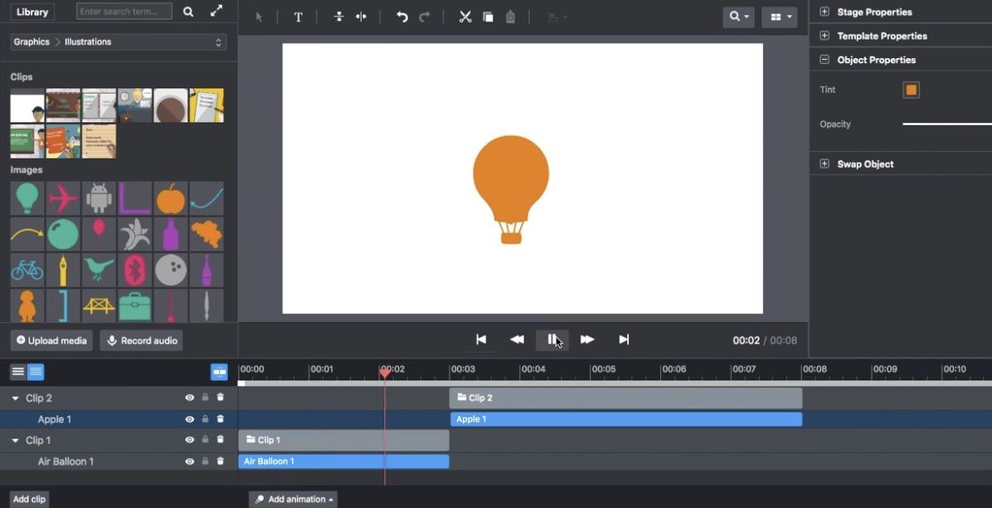The image size is (992, 508).
Task: Click Upload media button
Action: [x=51, y=340]
